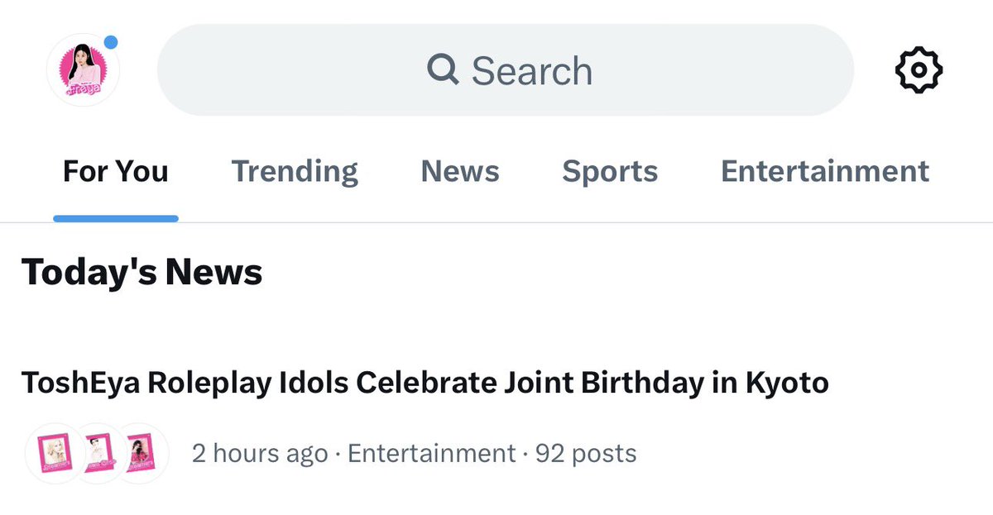The height and width of the screenshot is (515, 993).
Task: Click the blue notification dot on avatar
Action: click(110, 42)
